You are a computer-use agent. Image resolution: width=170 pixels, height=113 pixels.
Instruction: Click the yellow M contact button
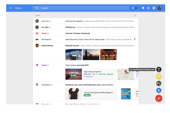(159, 76)
